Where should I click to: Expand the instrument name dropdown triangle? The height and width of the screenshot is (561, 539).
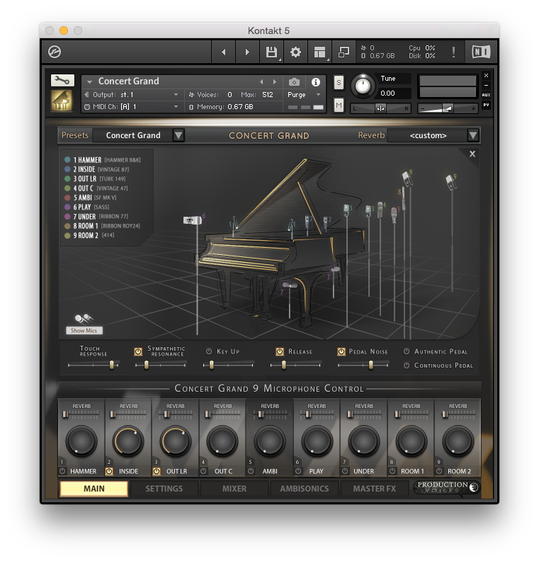(x=89, y=82)
